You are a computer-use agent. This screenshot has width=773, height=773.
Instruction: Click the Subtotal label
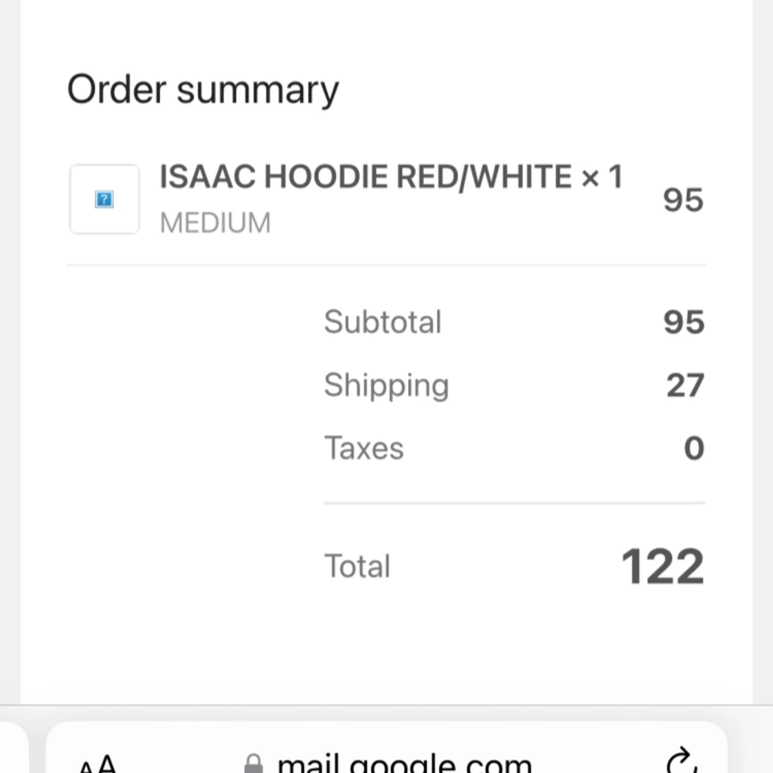click(x=383, y=322)
